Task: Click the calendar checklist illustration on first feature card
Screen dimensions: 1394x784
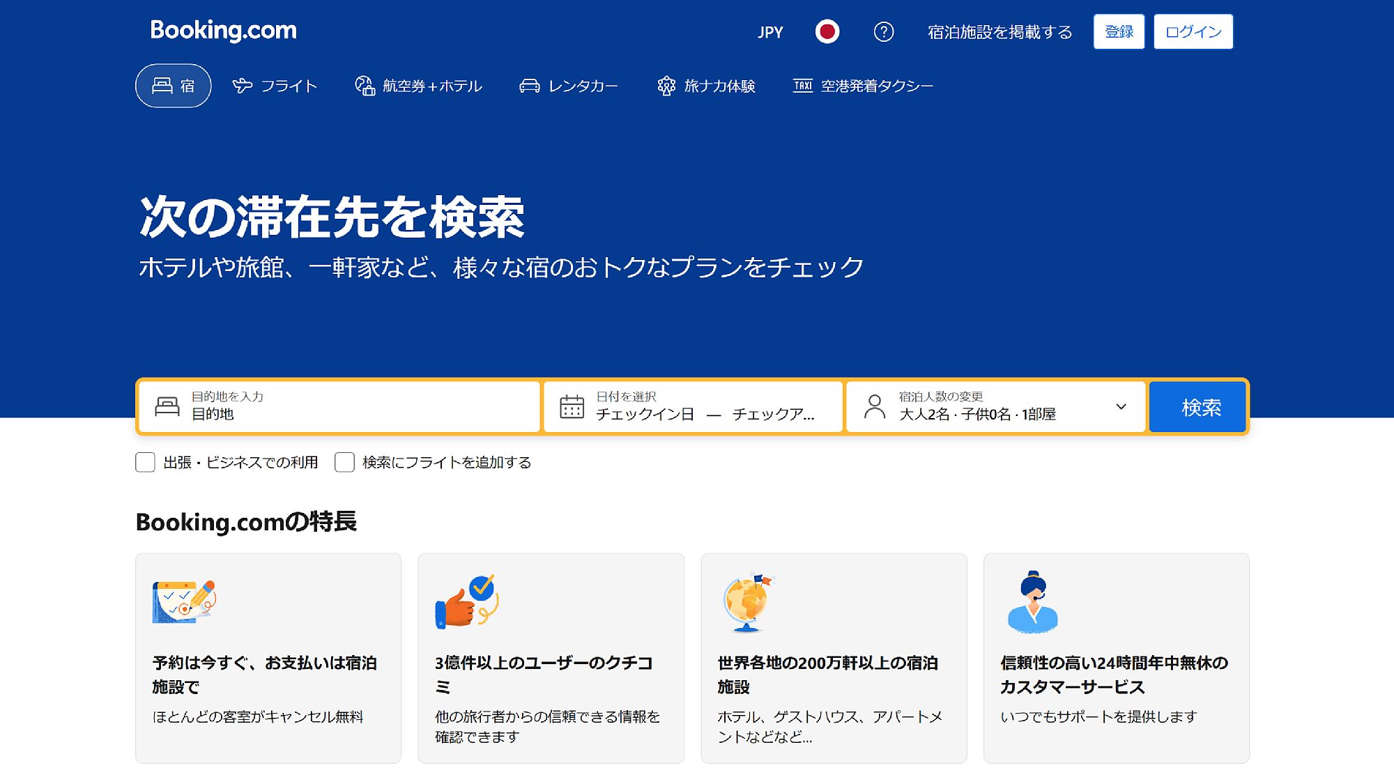Action: 184,602
